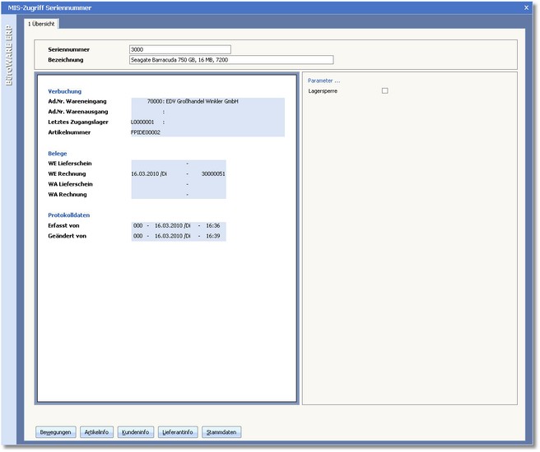
Task: Select the Erfasst von timestamp row
Action: (x=178, y=225)
